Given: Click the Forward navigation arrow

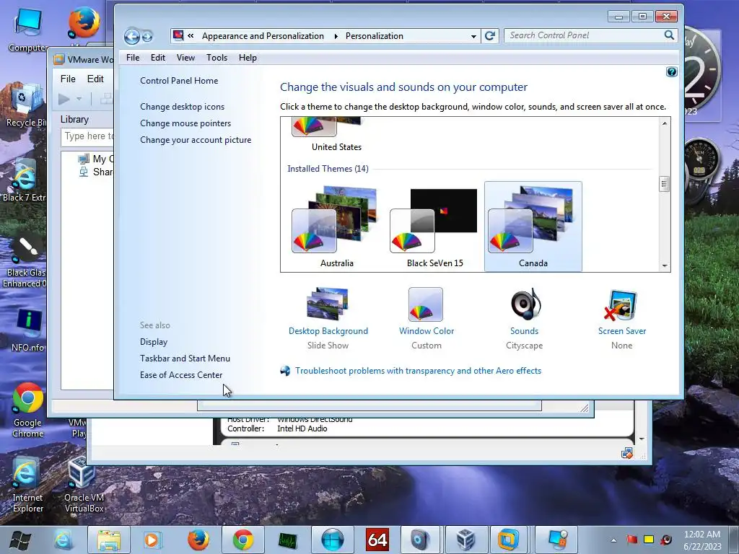Looking at the screenshot, I should tap(147, 36).
